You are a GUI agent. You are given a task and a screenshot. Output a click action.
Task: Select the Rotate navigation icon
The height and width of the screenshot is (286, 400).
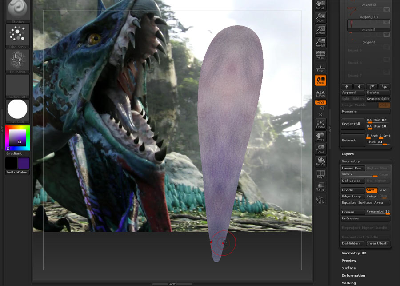tap(320, 161)
